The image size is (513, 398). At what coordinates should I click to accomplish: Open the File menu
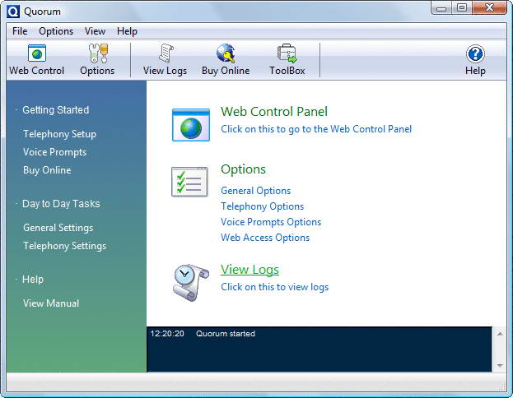tap(20, 31)
